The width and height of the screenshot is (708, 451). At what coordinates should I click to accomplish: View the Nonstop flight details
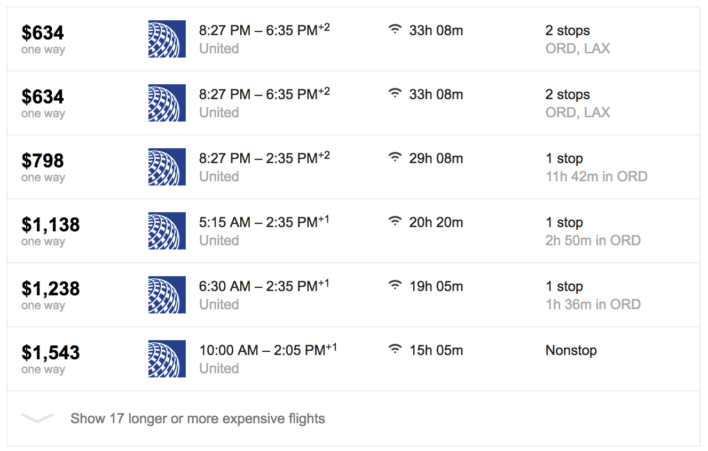pos(571,350)
